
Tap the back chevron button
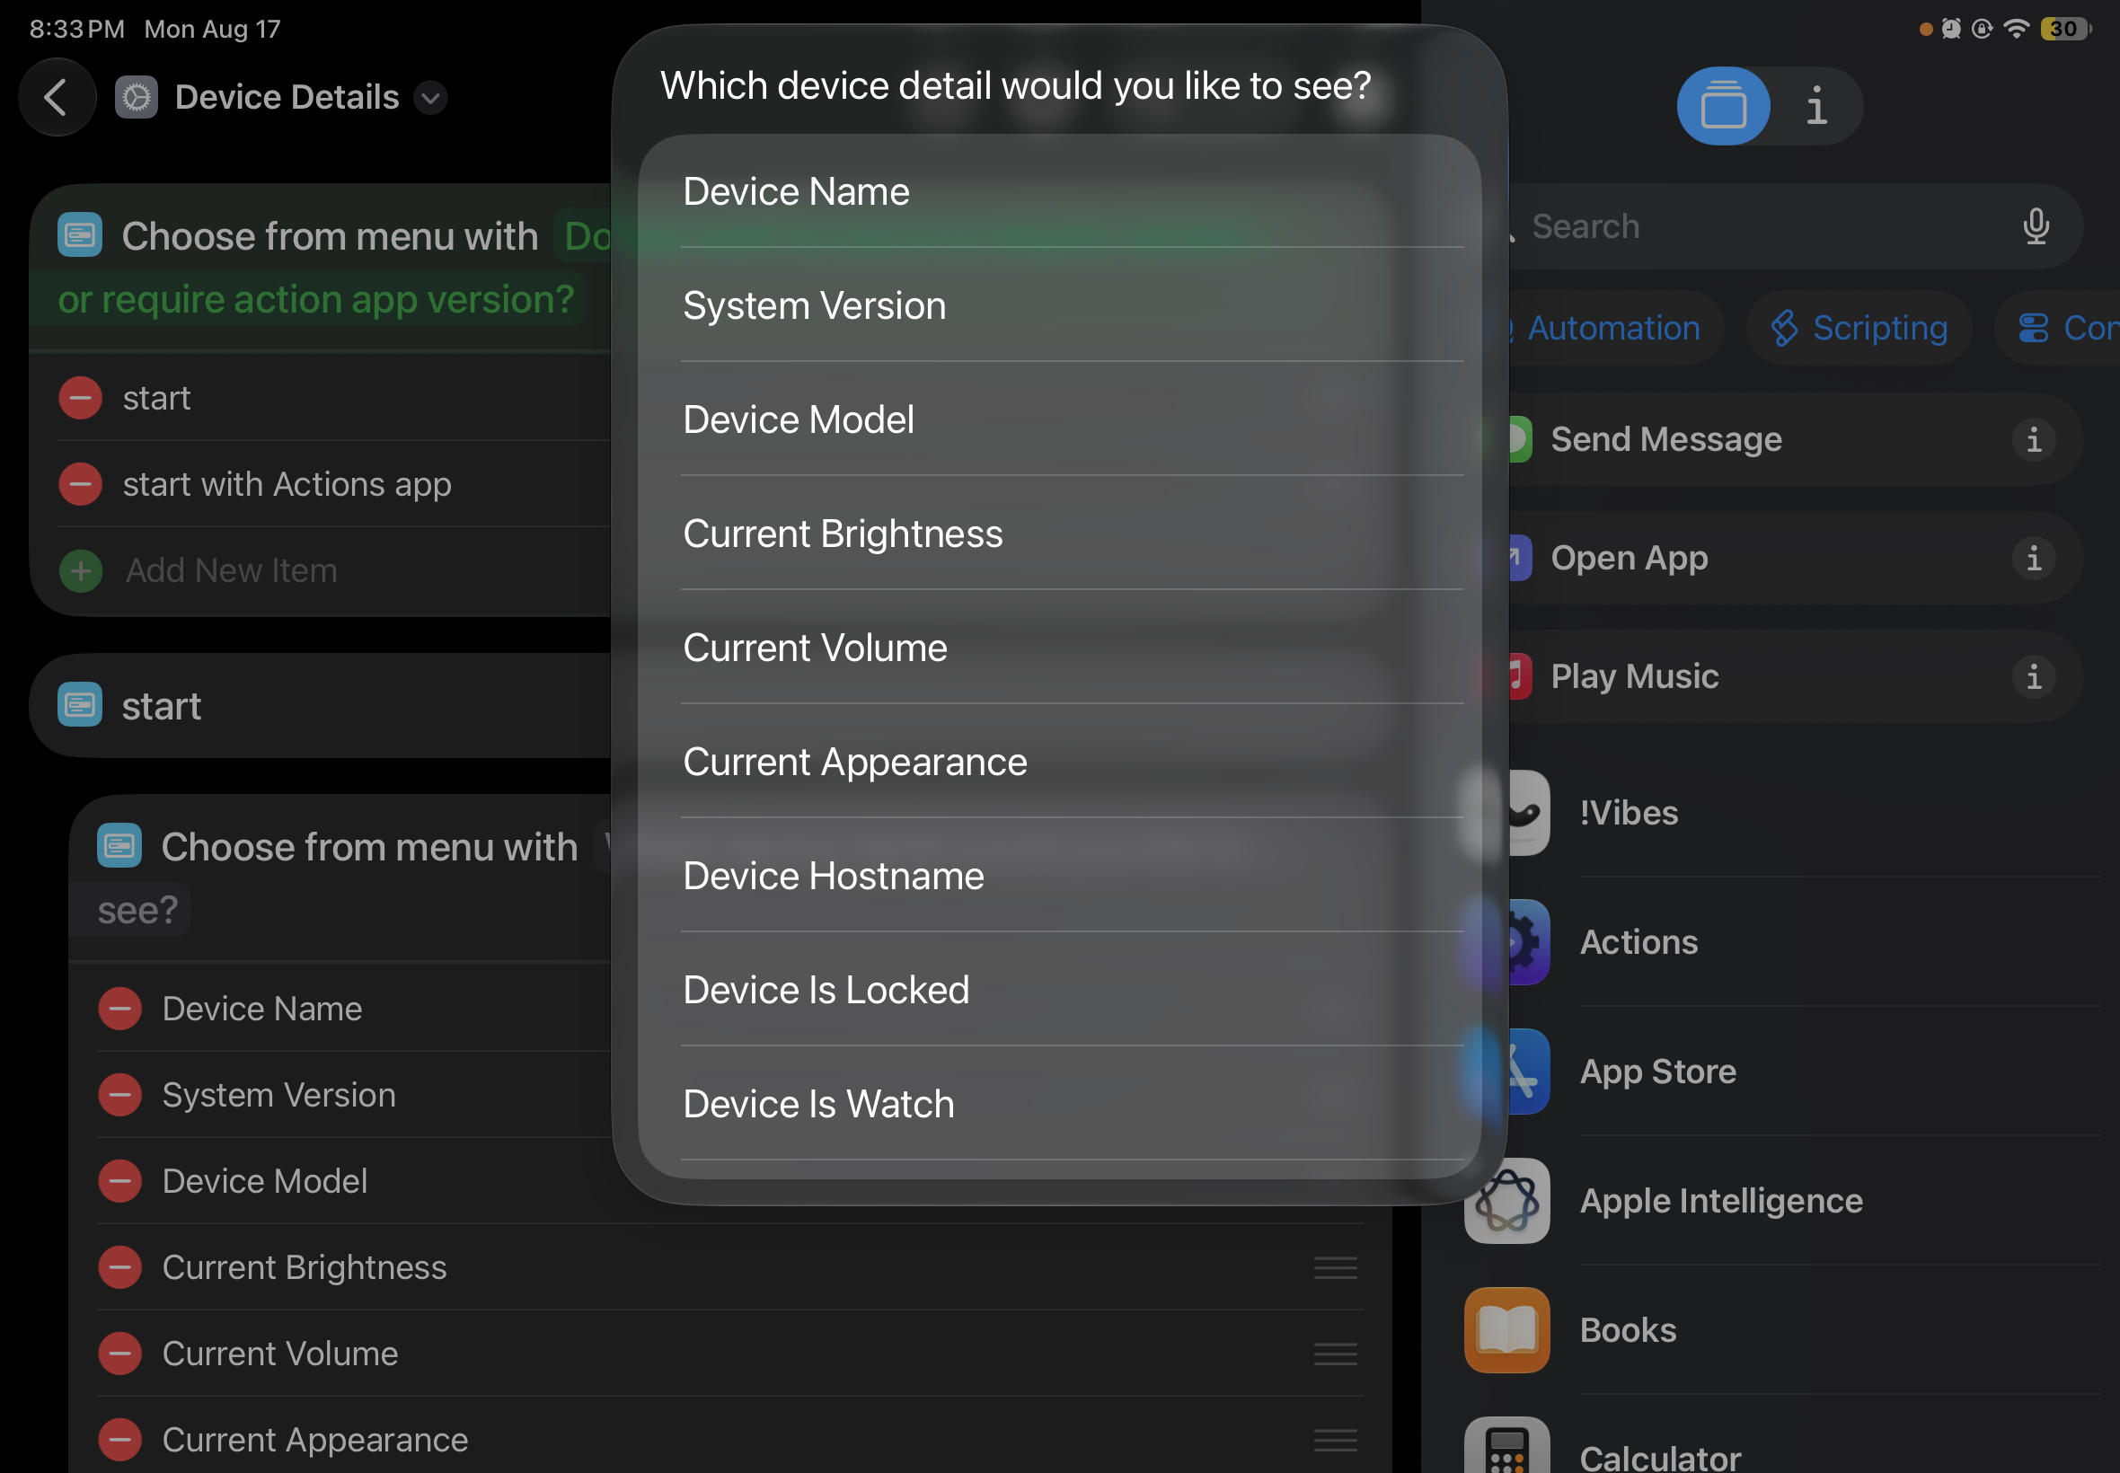point(57,97)
